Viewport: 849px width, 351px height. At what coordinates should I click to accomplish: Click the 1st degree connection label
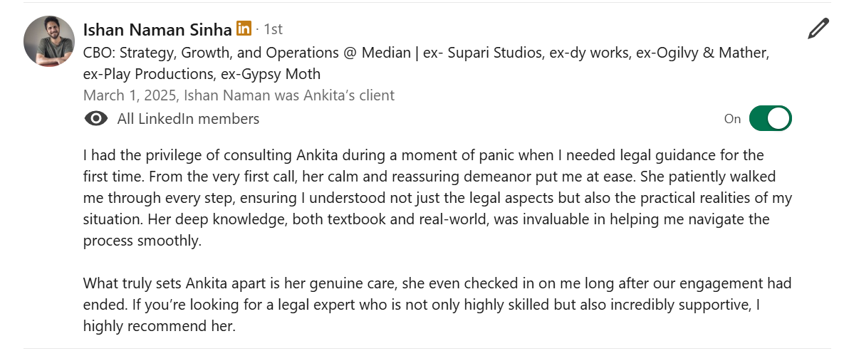pyautogui.click(x=273, y=29)
